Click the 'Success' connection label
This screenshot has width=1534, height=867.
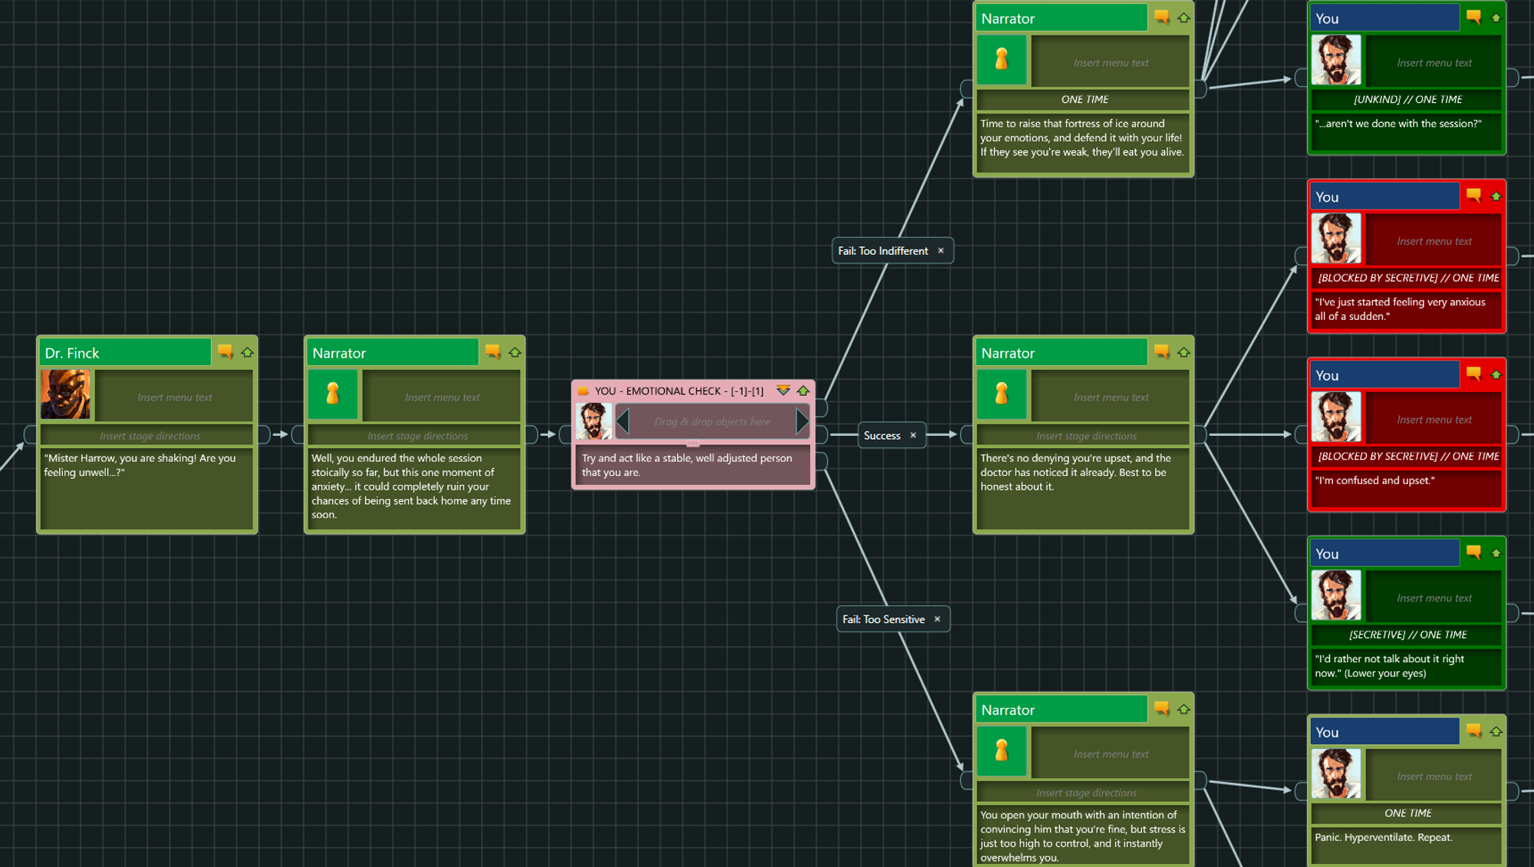pyautogui.click(x=881, y=435)
